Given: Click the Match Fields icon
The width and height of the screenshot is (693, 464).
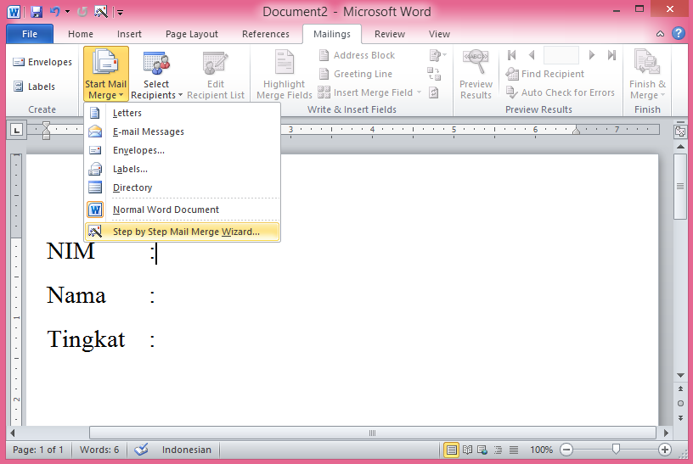Looking at the screenshot, I should 434,74.
